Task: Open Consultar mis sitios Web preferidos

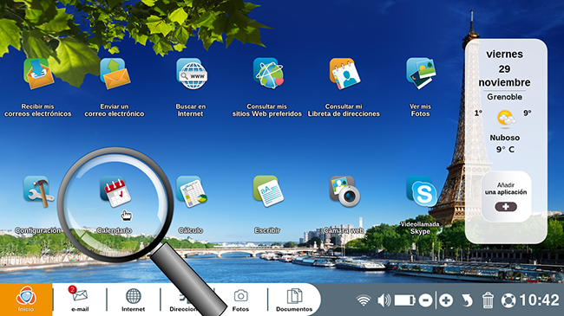Action: [x=268, y=74]
